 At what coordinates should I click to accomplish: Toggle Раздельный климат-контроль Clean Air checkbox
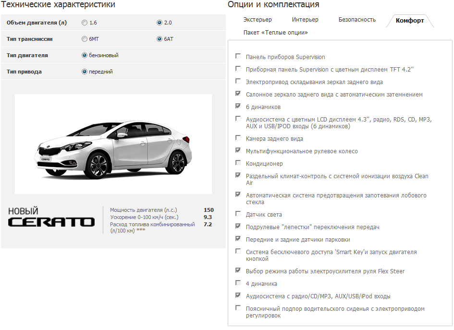238,175
